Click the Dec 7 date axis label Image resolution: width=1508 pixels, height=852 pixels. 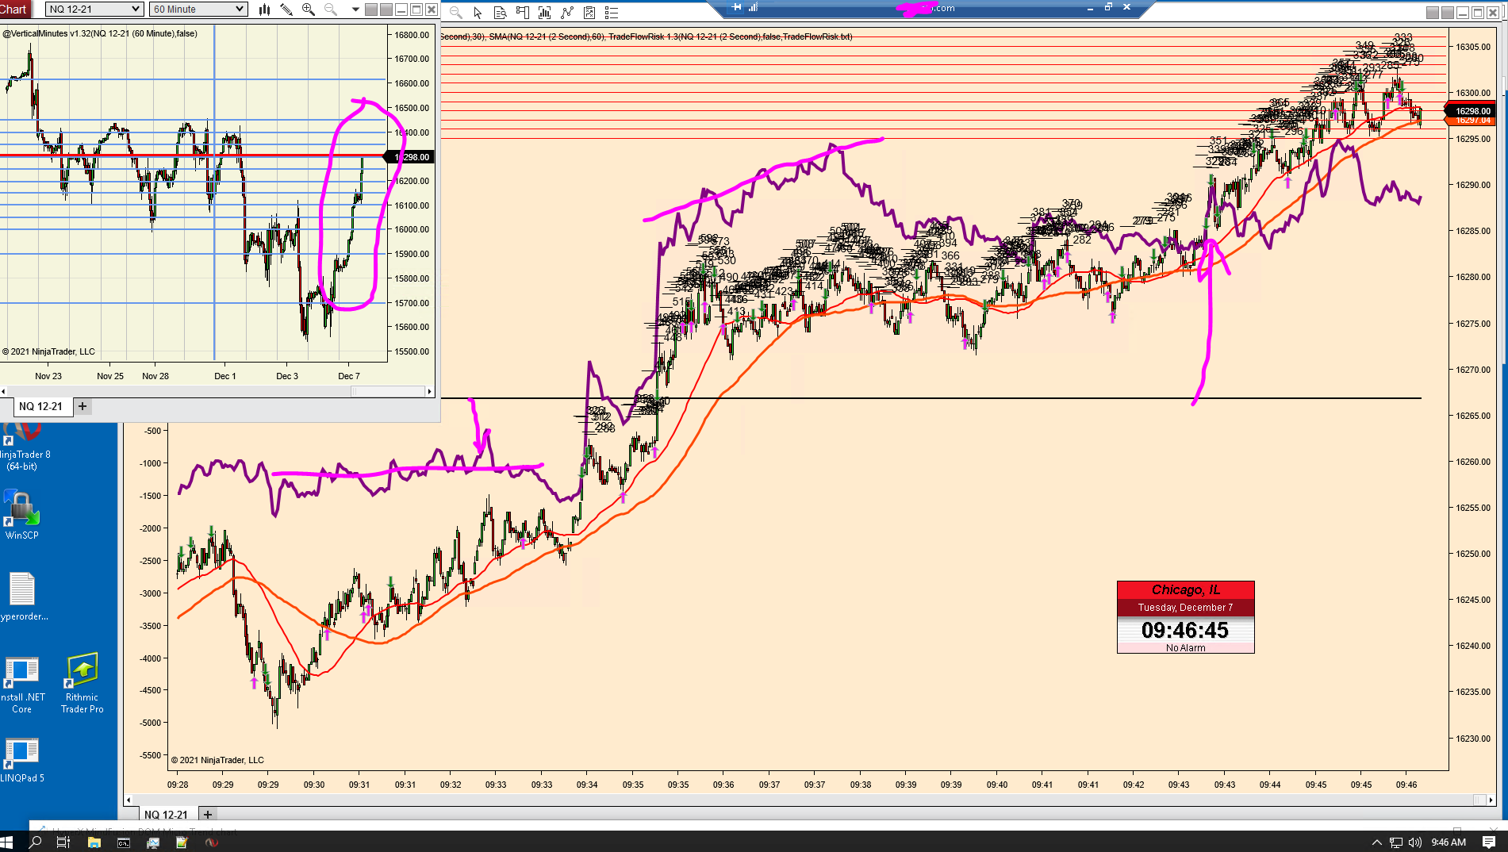(349, 376)
